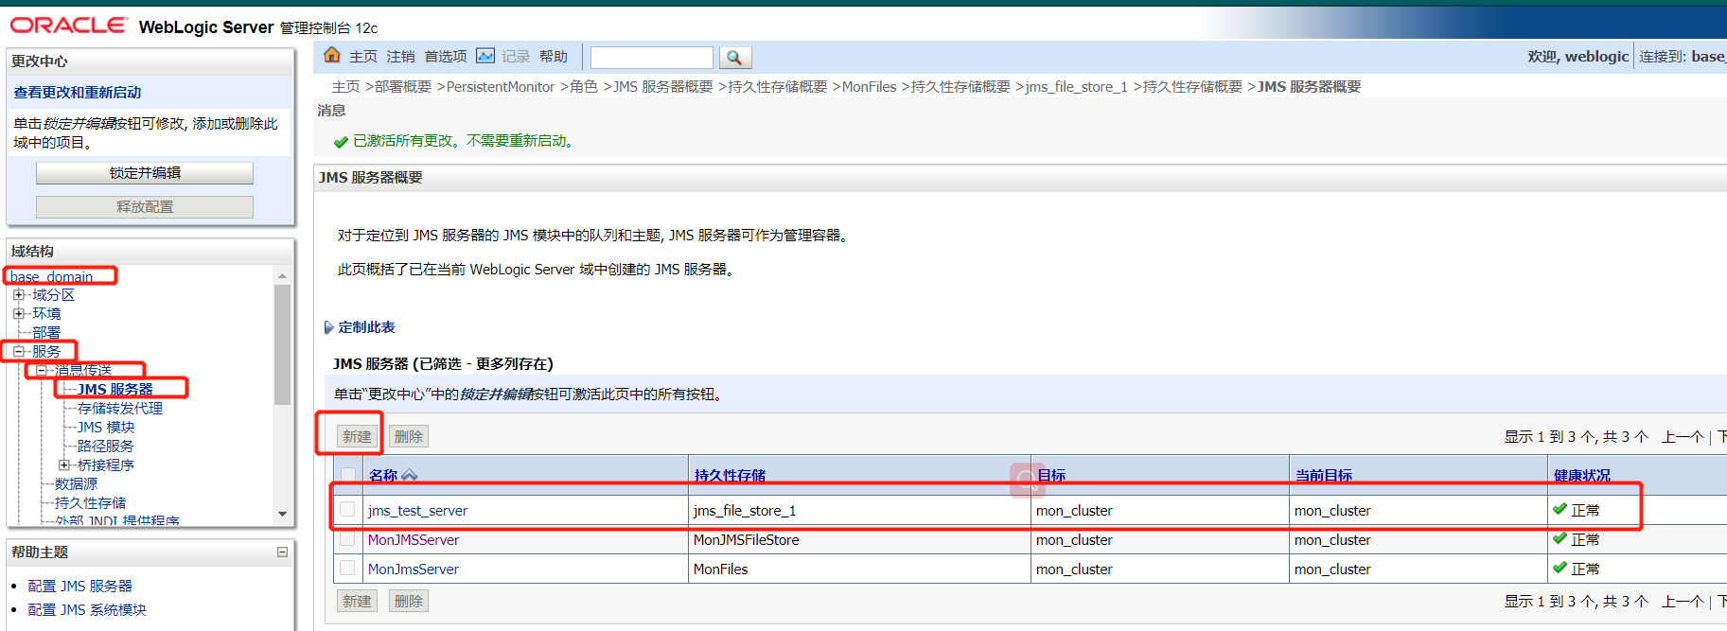
Task: Click the lower 删除 button below table
Action: (409, 601)
